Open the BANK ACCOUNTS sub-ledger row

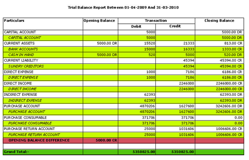click(x=123, y=49)
